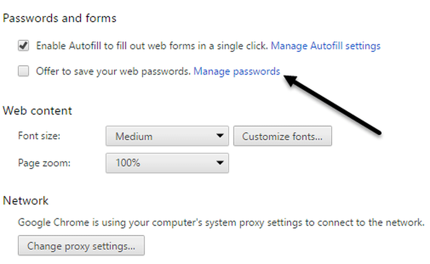Select the Network section heading
This screenshot has width=430, height=264.
pos(25,201)
